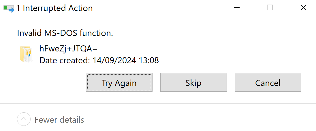Viewport: 316px width, 131px height.
Task: Cancel the interrupted action
Action: (268, 82)
